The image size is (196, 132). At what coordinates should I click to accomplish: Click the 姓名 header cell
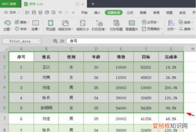click(x=46, y=57)
